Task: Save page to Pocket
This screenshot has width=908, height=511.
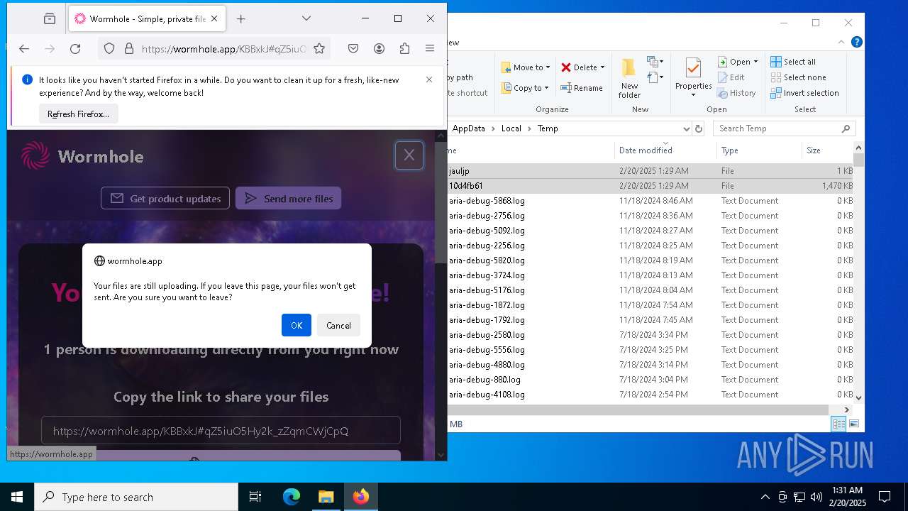Action: pyautogui.click(x=353, y=48)
